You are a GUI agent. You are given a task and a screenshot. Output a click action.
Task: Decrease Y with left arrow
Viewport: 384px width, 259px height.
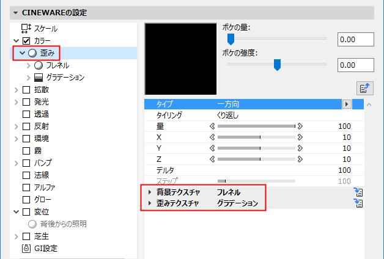pyautogui.click(x=212, y=148)
